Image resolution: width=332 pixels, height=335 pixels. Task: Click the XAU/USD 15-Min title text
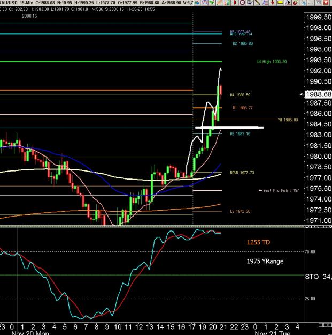17,3
